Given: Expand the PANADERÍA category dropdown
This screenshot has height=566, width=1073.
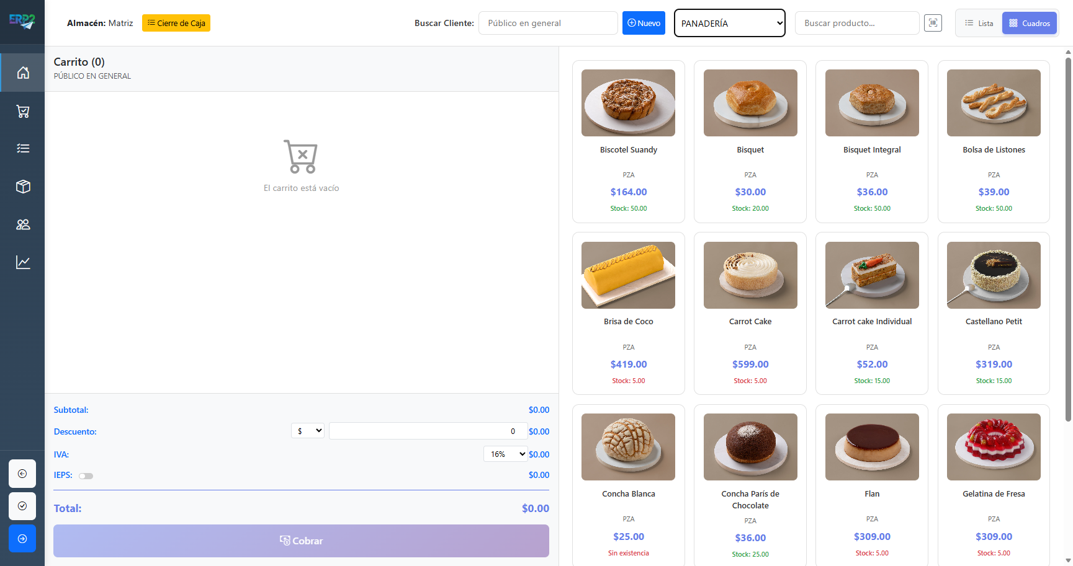Looking at the screenshot, I should coord(729,23).
